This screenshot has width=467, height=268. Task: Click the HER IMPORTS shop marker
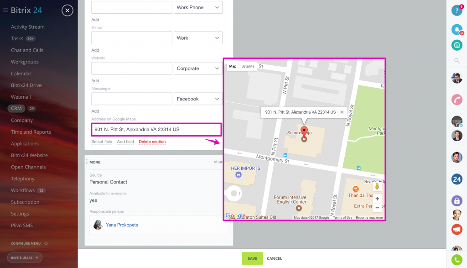(238, 175)
